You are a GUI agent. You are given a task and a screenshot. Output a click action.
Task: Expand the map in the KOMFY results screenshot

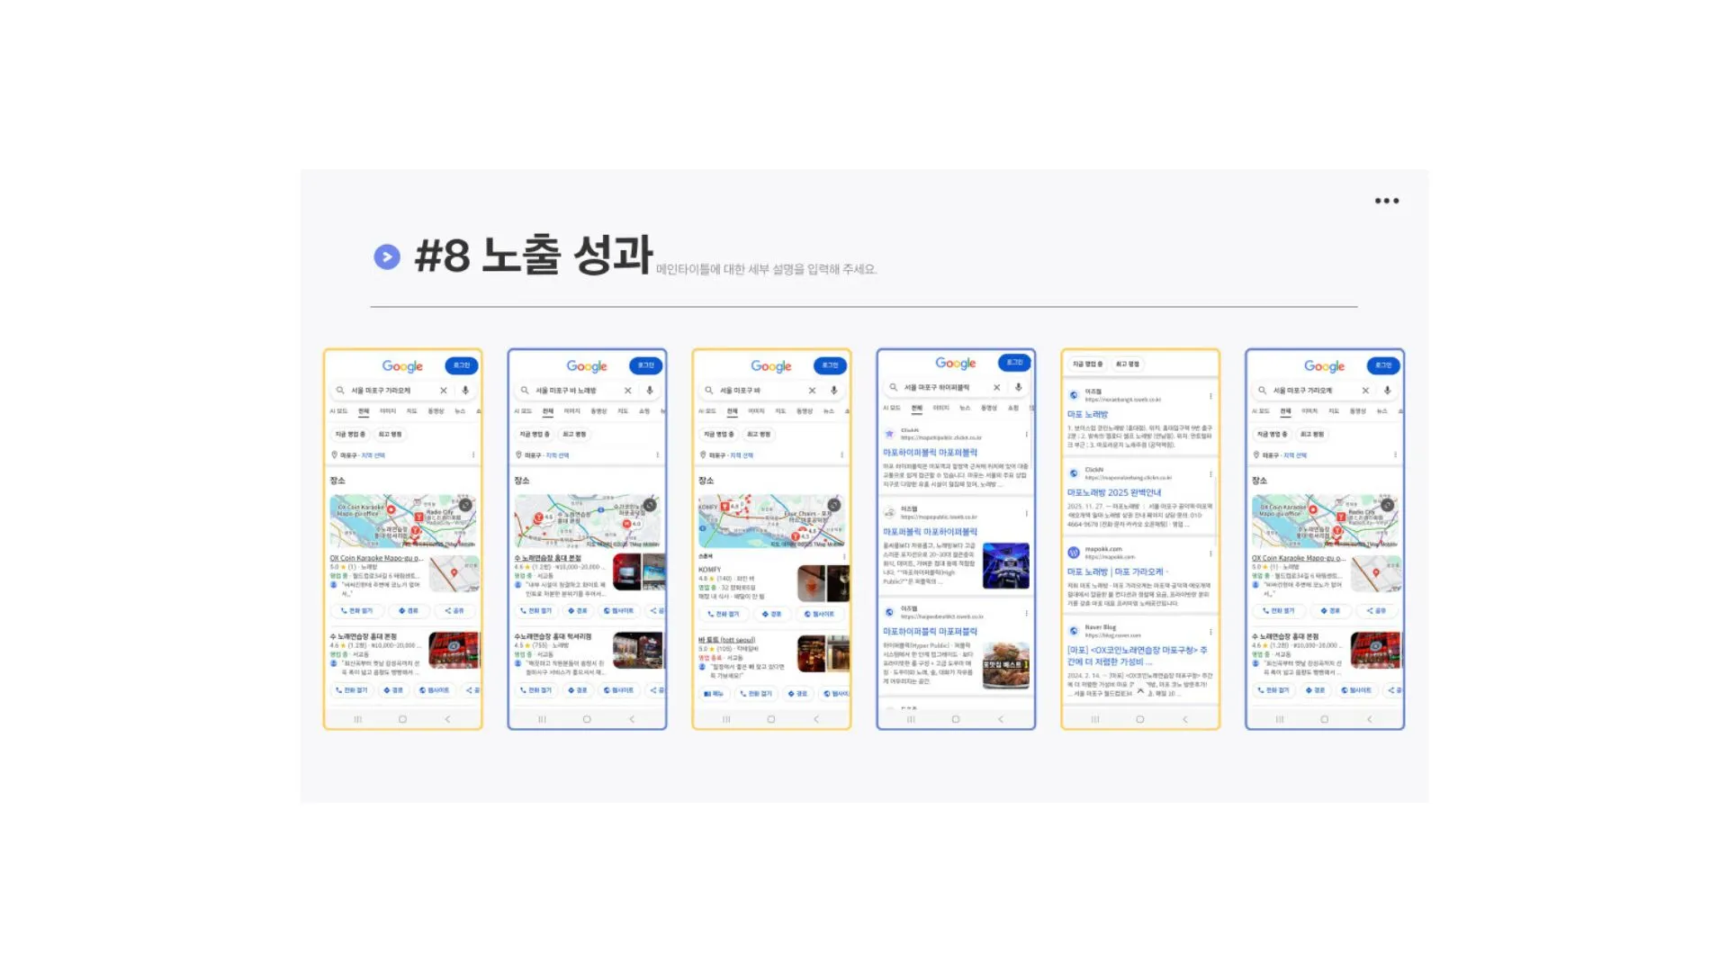(834, 505)
